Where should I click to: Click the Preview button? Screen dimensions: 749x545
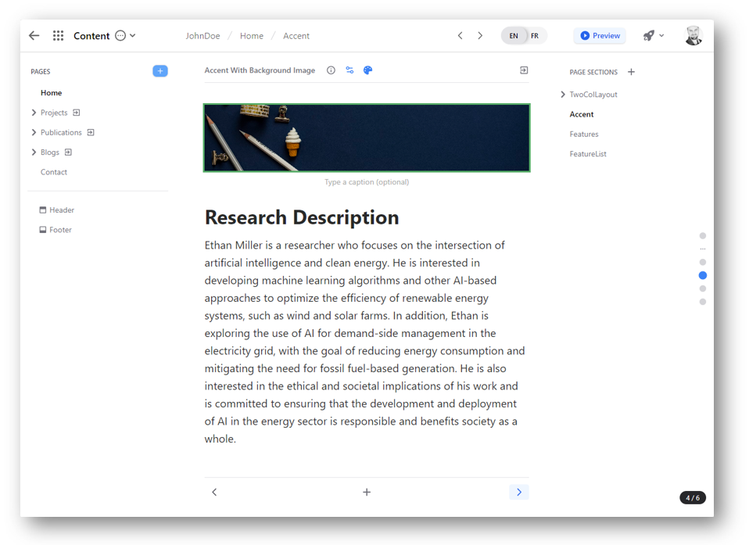click(600, 36)
